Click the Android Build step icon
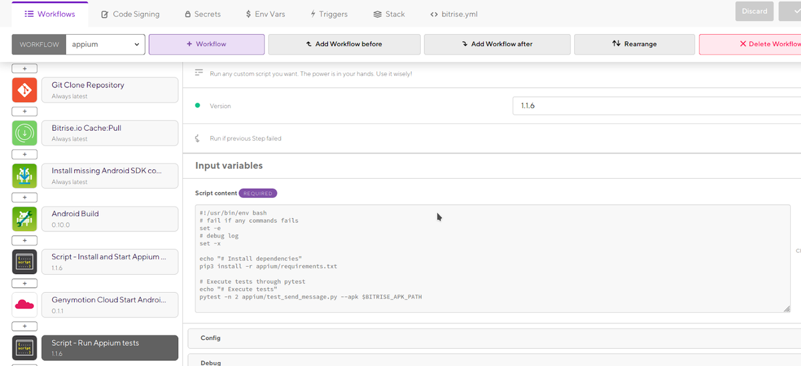 click(24, 219)
